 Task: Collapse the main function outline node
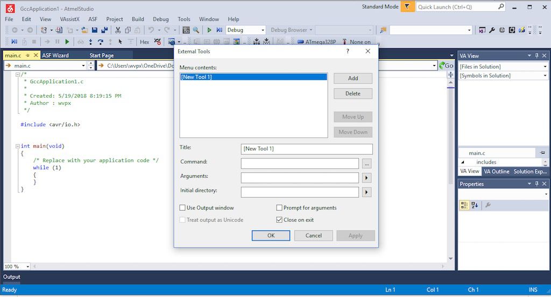[x=18, y=146]
